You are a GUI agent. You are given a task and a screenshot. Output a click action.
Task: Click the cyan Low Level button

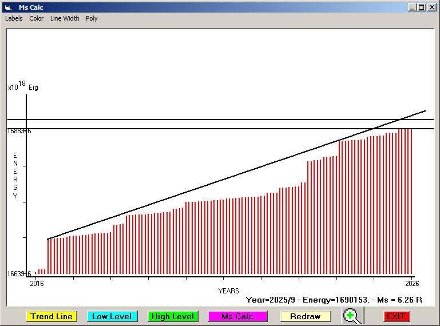pyautogui.click(x=112, y=316)
